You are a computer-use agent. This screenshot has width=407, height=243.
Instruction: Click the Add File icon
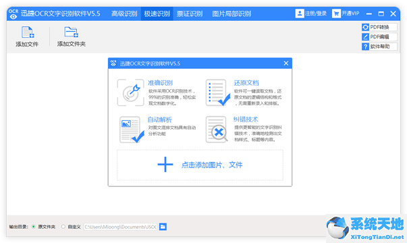pyautogui.click(x=27, y=32)
